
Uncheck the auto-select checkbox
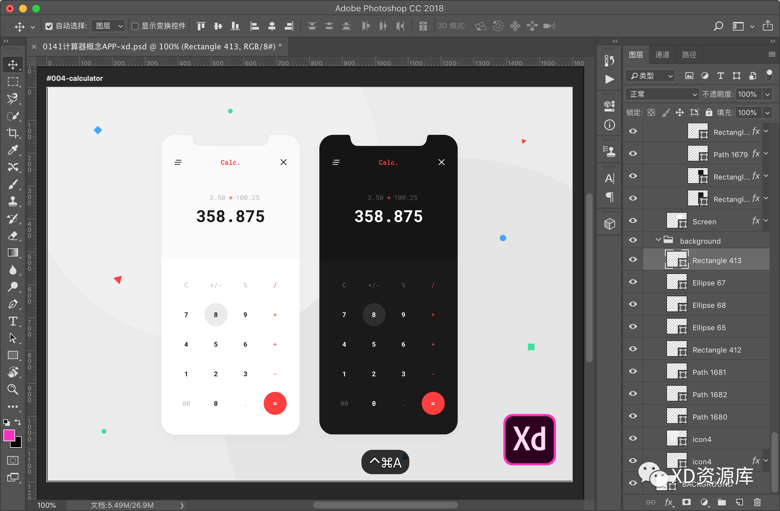pyautogui.click(x=49, y=26)
